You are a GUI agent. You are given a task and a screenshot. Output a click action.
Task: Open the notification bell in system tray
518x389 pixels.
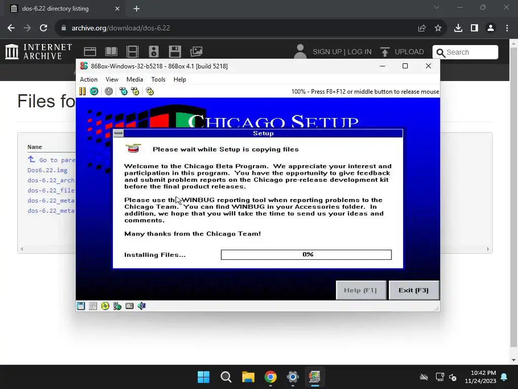coord(504,377)
